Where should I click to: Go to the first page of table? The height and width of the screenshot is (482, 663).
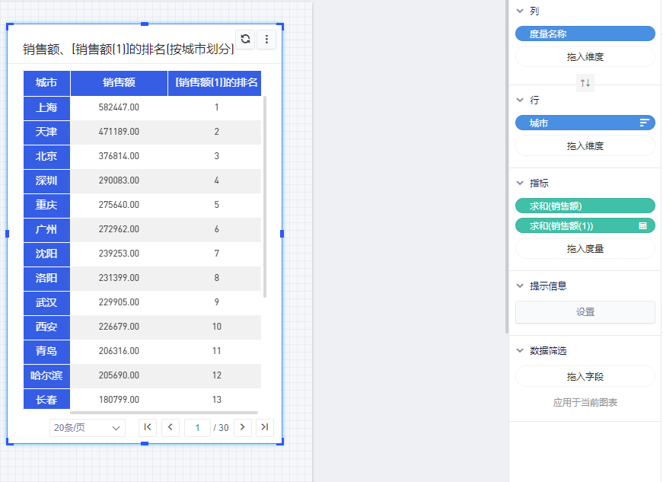[x=148, y=427]
